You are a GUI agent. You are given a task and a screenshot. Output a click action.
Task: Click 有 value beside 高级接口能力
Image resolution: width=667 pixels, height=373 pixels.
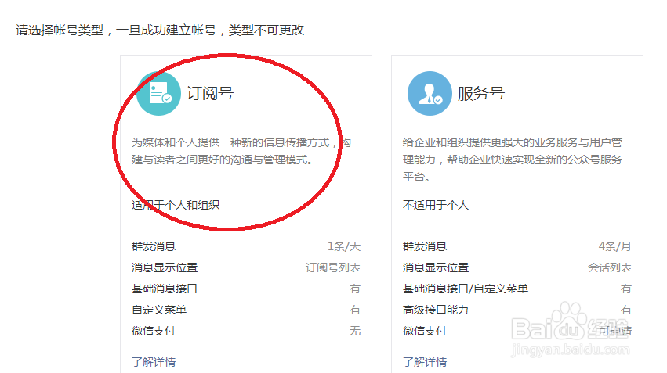[626, 310]
